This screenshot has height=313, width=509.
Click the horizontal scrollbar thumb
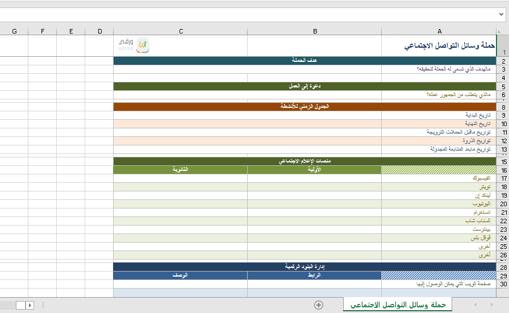click(x=20, y=305)
